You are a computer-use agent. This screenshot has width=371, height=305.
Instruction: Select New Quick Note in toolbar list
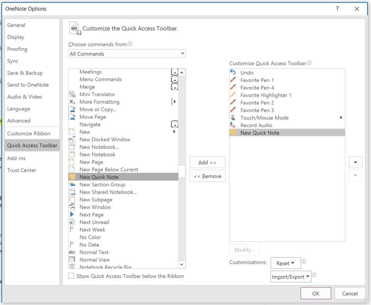(x=287, y=133)
